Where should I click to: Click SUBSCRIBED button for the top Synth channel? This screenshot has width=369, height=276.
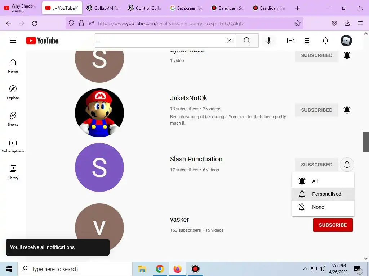(x=316, y=56)
